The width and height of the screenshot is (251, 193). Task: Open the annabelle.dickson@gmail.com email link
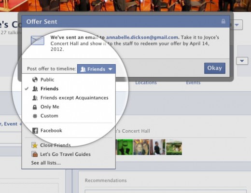[x=142, y=37]
